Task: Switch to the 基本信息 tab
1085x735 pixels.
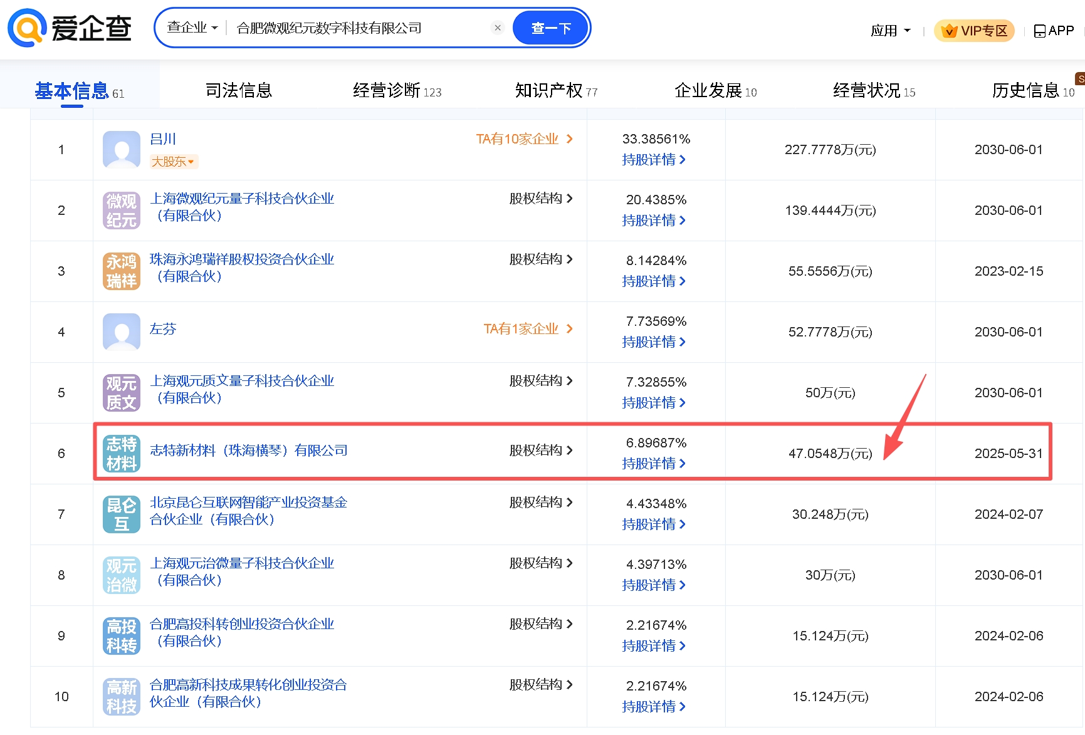Action: 80,91
